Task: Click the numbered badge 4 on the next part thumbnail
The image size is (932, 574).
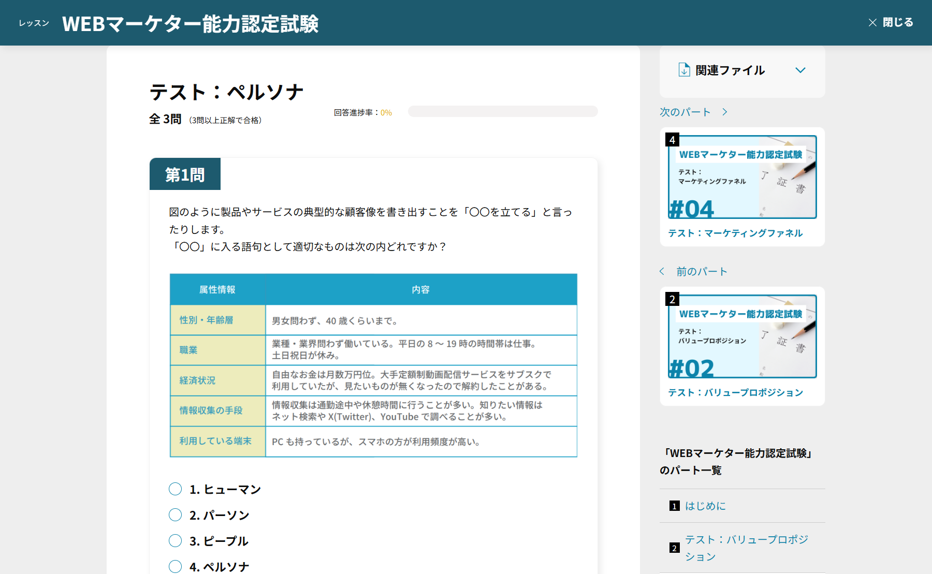Action: pos(672,139)
